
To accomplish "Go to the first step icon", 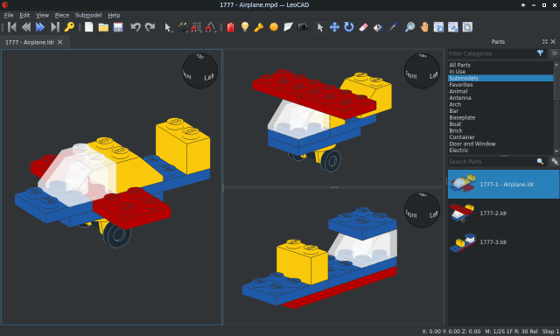I will tap(11, 27).
